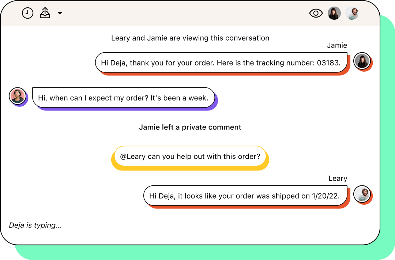The image size is (395, 260).
Task: Open Leary's avatar in the header
Action: (x=352, y=13)
